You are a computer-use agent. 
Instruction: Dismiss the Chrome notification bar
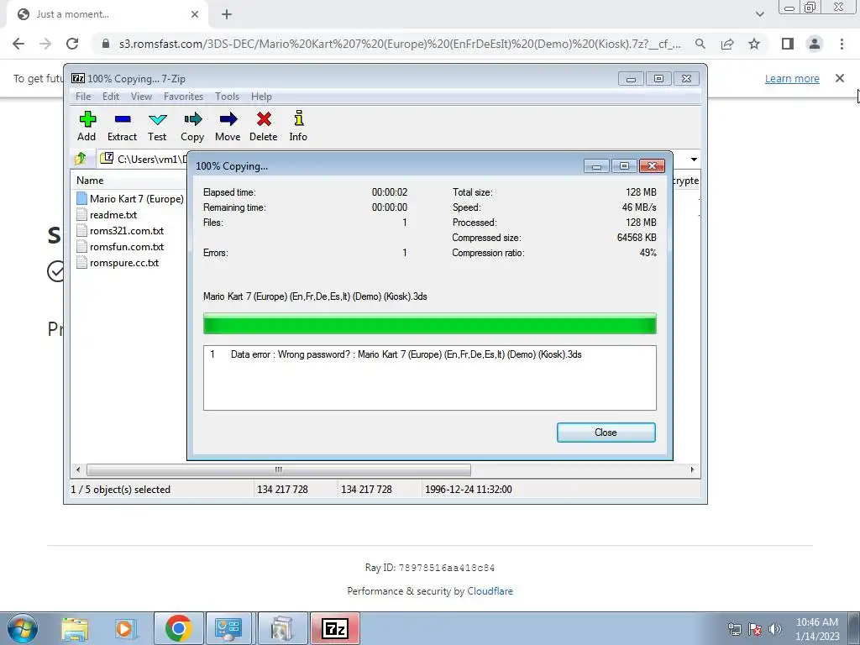click(840, 78)
